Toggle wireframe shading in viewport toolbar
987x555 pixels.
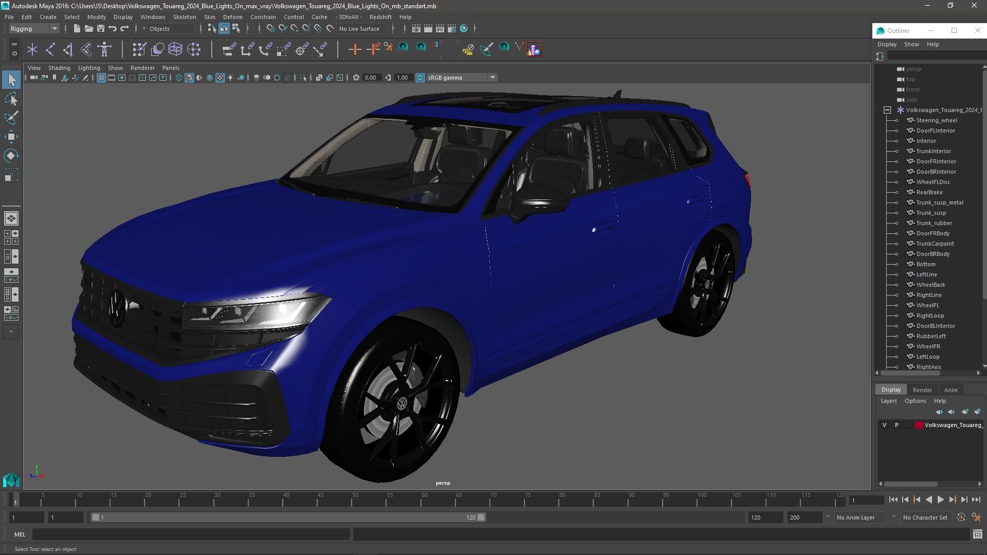pyautogui.click(x=178, y=78)
